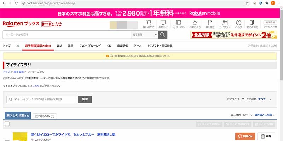Select the 本 navigation item
This screenshot has height=141, width=283.
pos(18,46)
